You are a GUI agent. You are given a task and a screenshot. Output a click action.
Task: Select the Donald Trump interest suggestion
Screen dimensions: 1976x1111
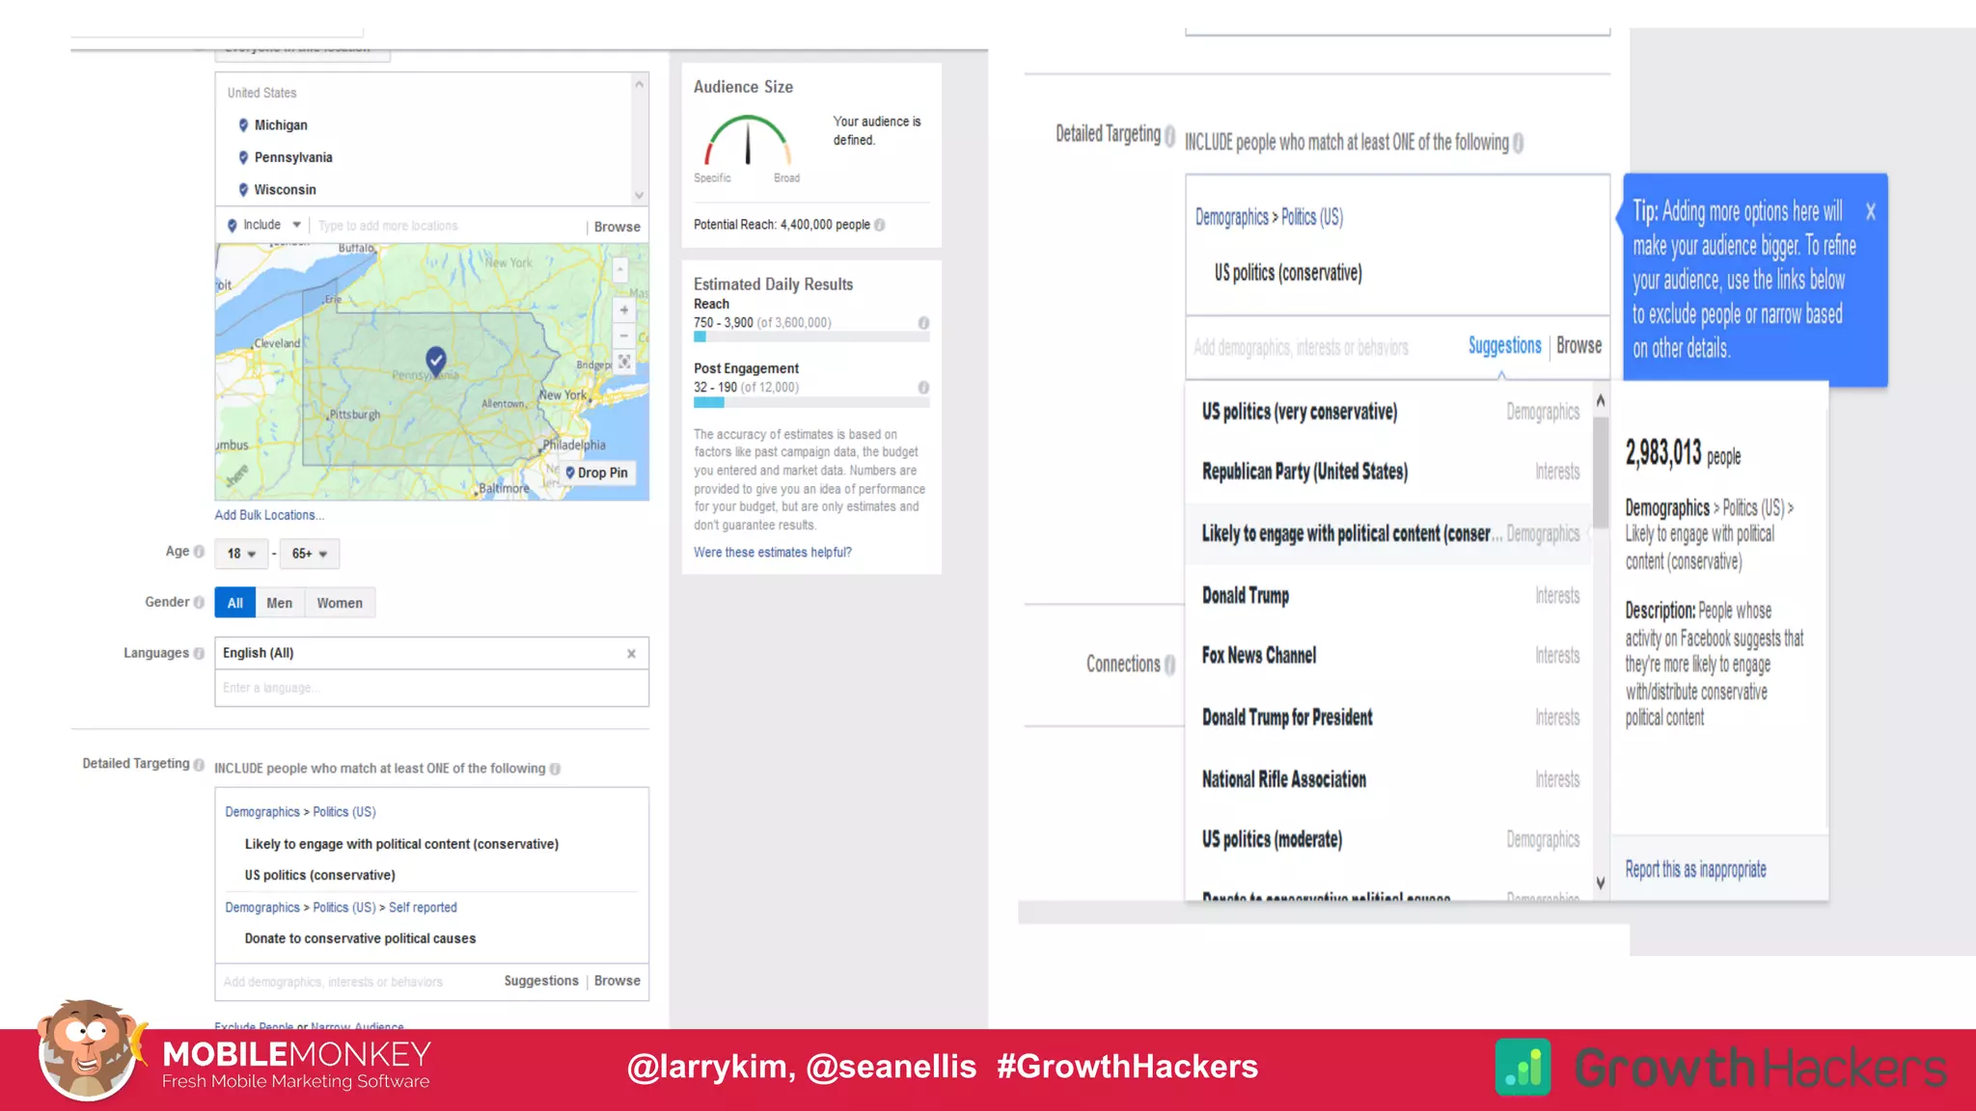[1390, 596]
